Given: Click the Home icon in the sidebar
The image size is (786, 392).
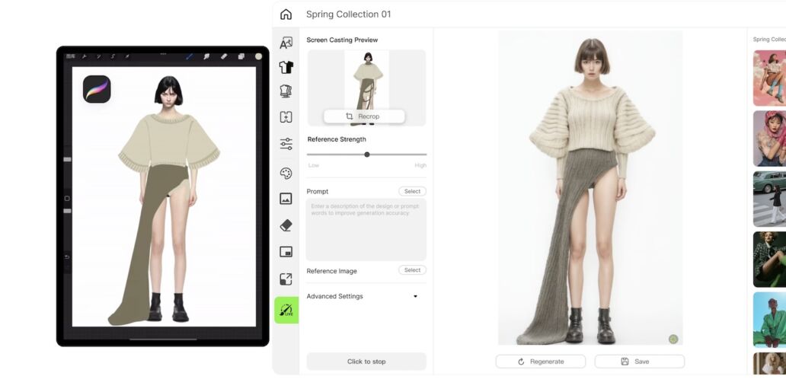Looking at the screenshot, I should click(286, 14).
